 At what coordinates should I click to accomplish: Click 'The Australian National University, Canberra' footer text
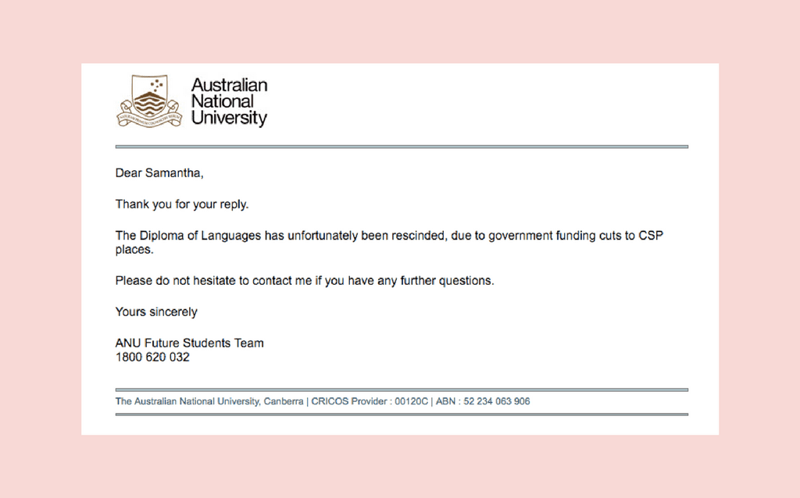pos(209,402)
